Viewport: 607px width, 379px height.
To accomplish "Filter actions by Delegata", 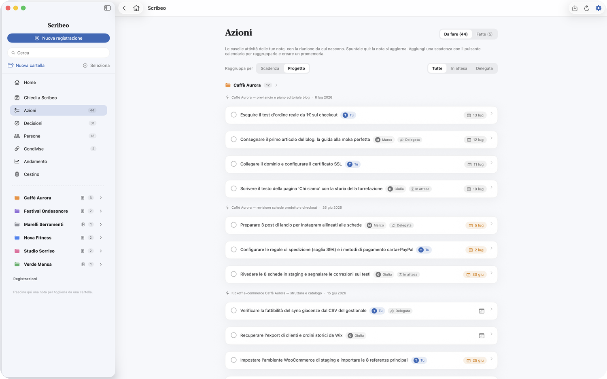I will (x=484, y=68).
